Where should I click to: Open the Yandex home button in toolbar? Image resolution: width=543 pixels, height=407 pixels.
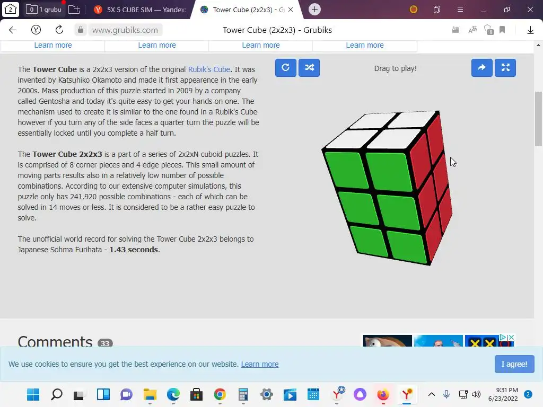pos(36,30)
